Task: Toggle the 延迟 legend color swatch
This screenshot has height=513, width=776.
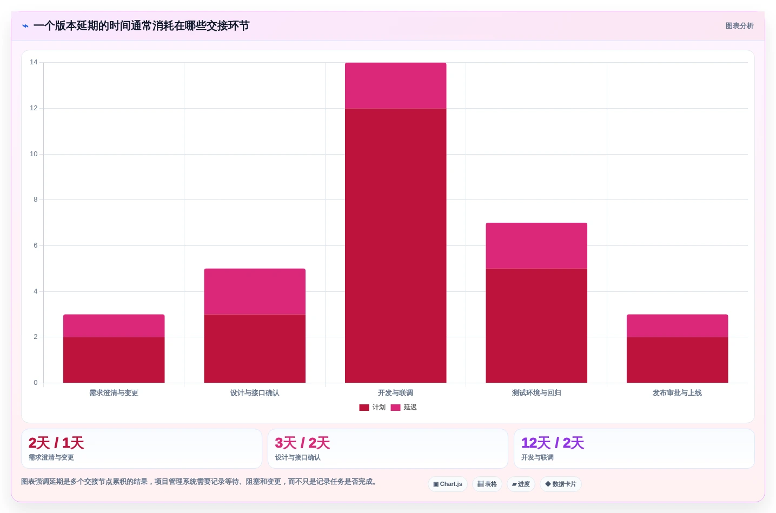Action: [x=395, y=408]
